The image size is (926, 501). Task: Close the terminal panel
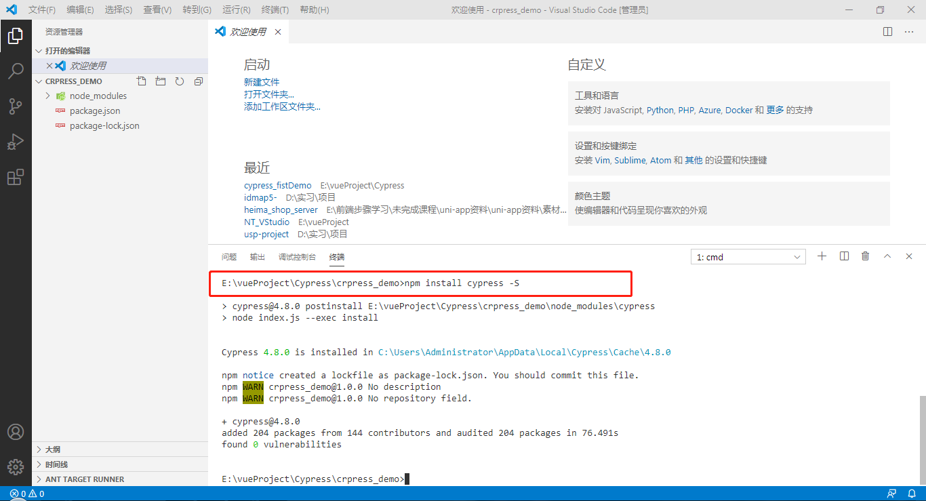tap(909, 256)
